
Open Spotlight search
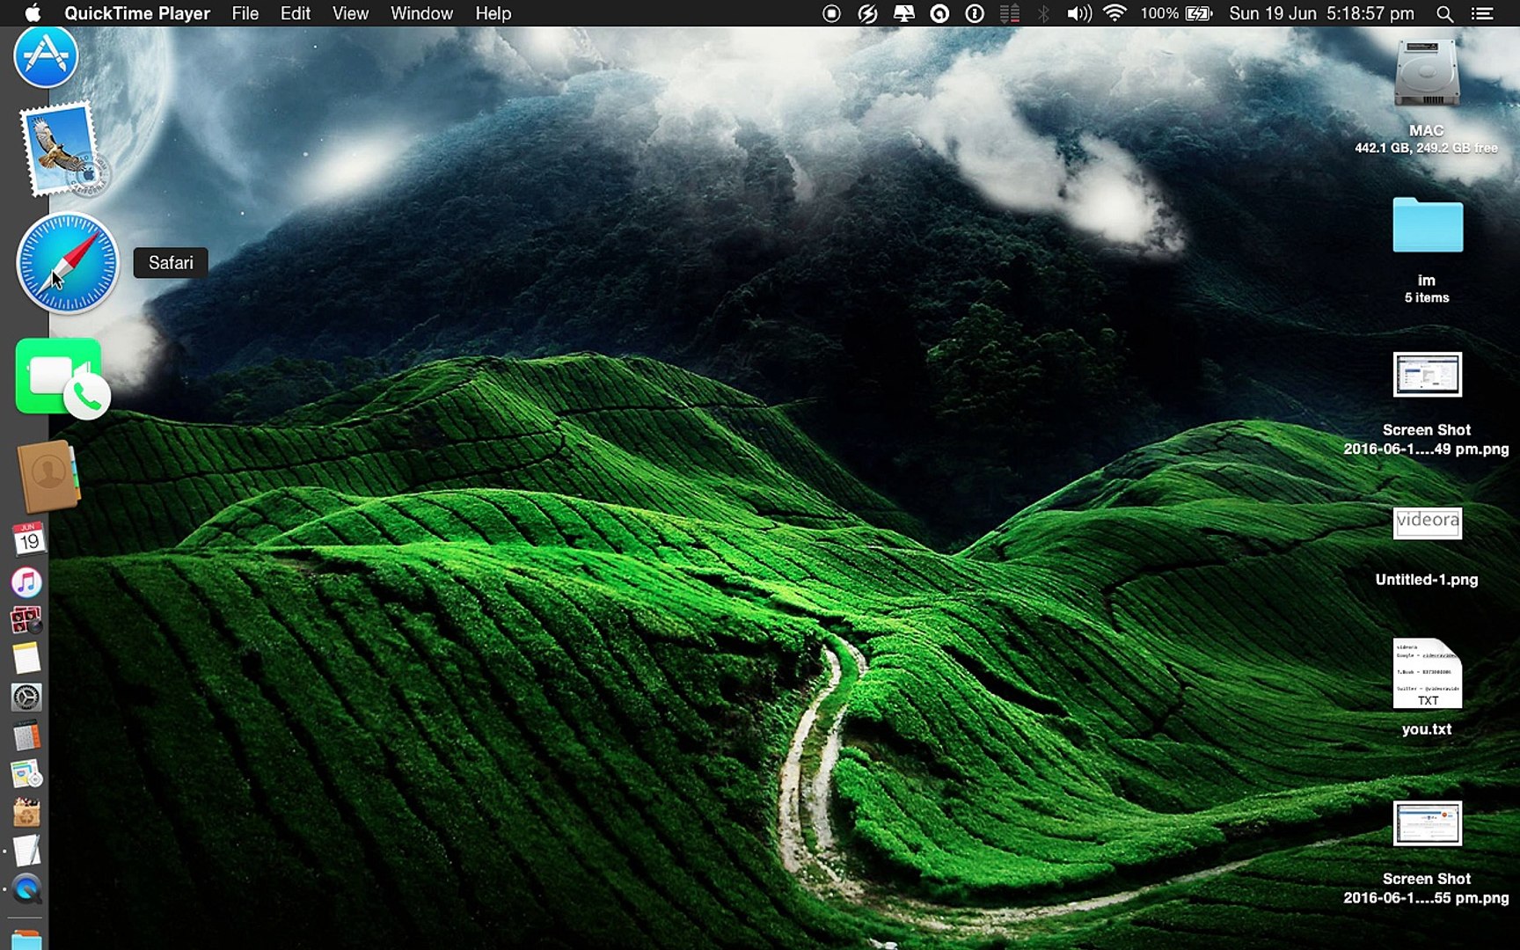[1444, 13]
